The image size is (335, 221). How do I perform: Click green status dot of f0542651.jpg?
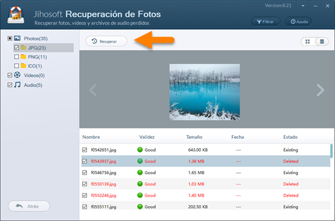[140, 150]
